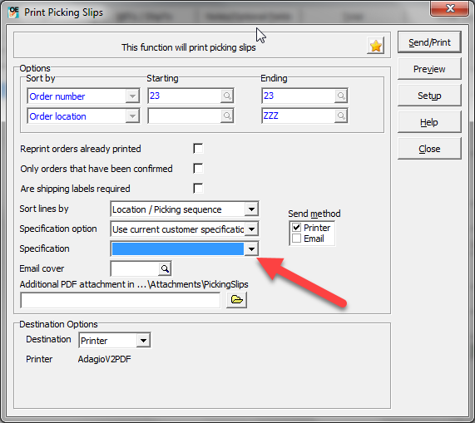The width and height of the screenshot is (475, 423).
Task: Open the Preview button
Action: click(429, 69)
